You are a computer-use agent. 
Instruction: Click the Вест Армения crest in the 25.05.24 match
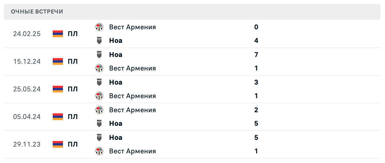click(99, 96)
